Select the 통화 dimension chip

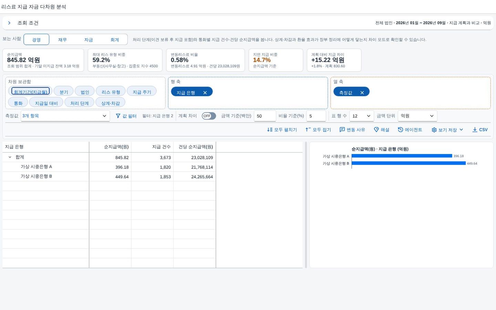[x=18, y=103]
